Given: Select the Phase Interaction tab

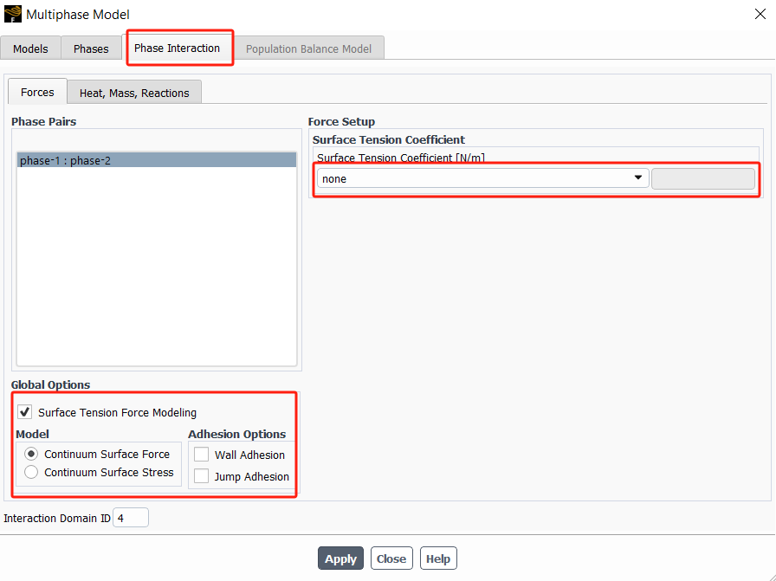Looking at the screenshot, I should (x=177, y=48).
